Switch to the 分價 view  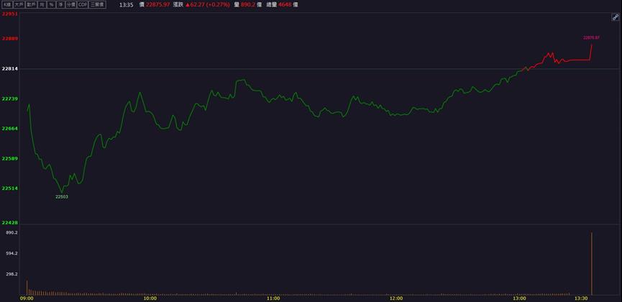pyautogui.click(x=71, y=5)
